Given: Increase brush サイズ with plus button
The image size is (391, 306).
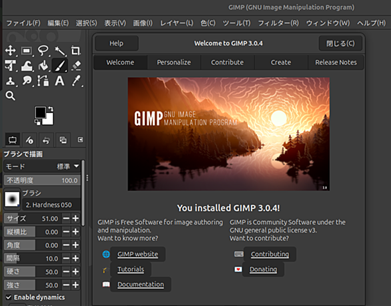Looking at the screenshot, I should (x=75, y=218).
